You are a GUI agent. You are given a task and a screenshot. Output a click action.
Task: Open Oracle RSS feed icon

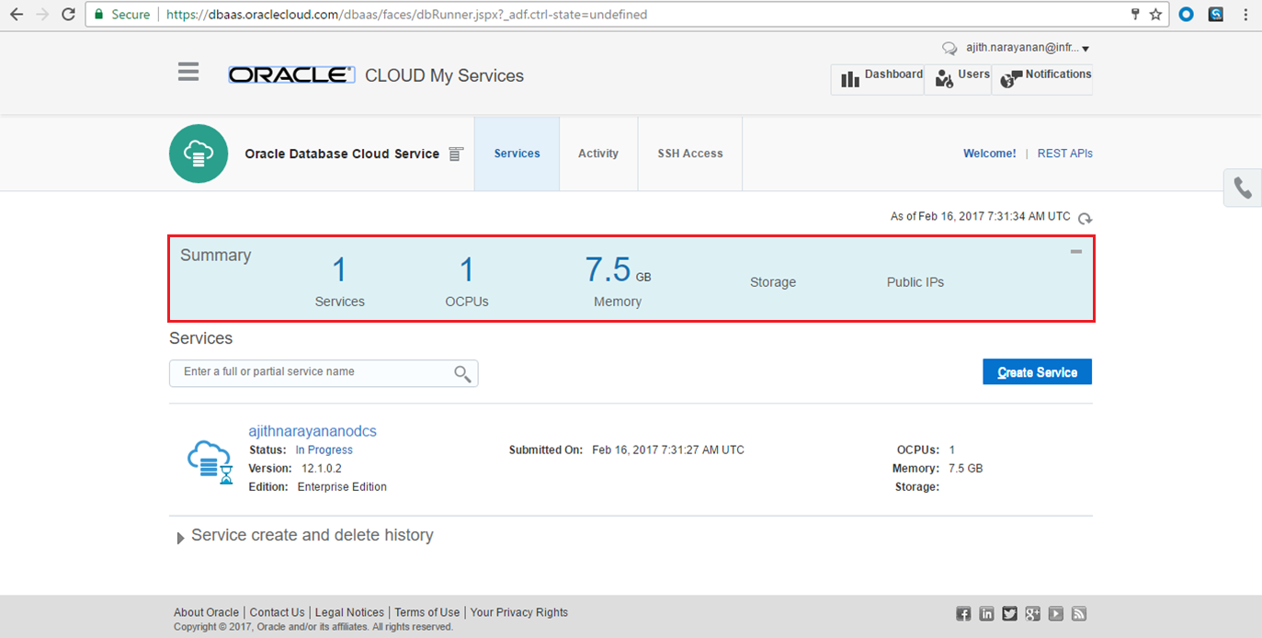tap(1080, 614)
